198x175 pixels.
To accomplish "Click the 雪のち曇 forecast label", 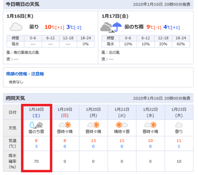I will tap(36, 131).
